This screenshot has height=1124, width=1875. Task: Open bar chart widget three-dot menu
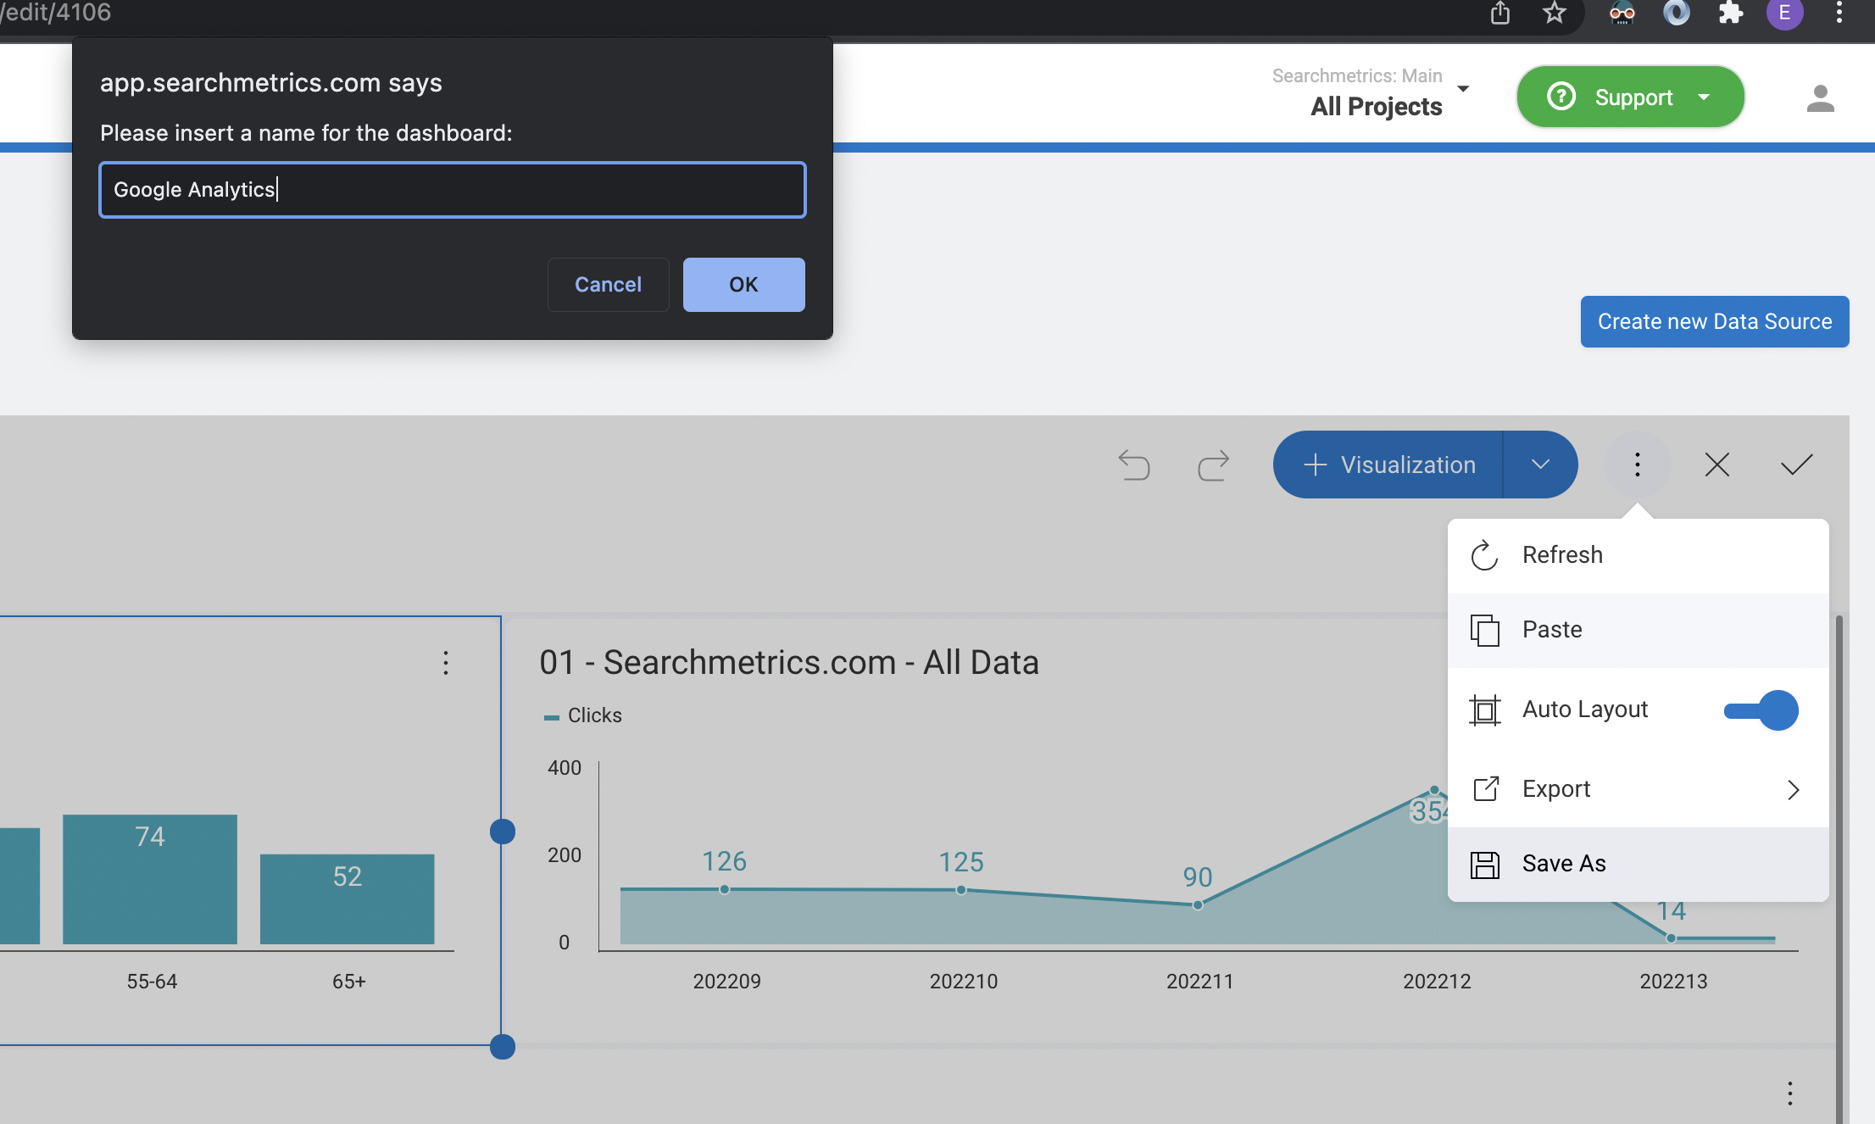[x=446, y=663]
